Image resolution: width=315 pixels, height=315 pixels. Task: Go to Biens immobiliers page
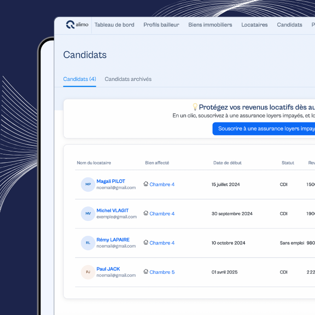point(210,25)
